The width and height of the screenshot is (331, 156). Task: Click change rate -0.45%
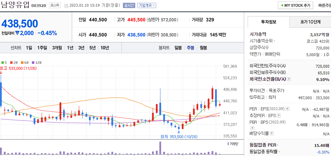(47, 33)
